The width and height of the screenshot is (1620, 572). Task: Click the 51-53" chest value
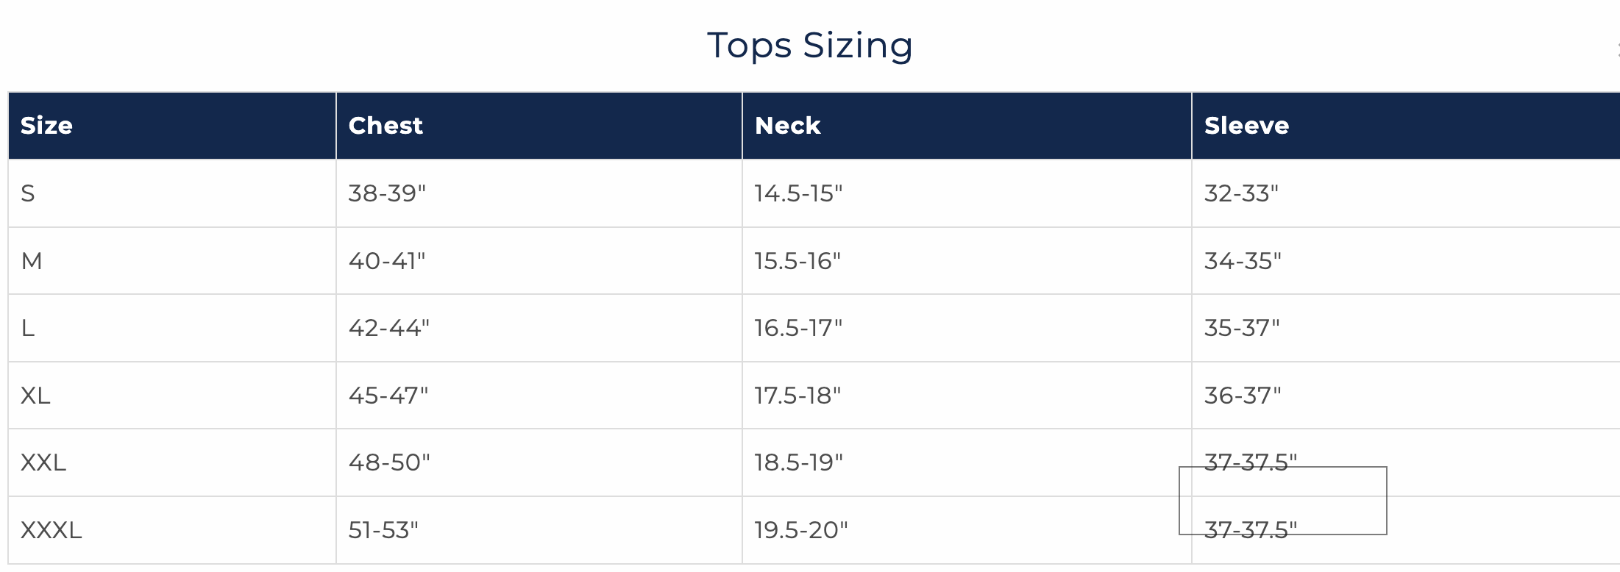[x=383, y=530]
